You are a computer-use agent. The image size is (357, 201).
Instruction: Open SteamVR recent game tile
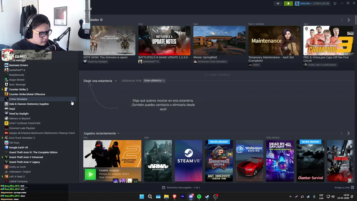[189, 161]
